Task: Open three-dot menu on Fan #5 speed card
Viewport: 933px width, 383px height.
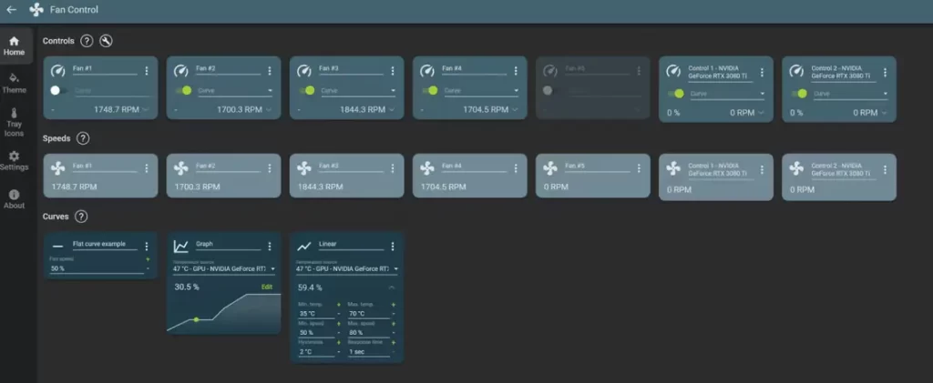Action: pos(639,168)
